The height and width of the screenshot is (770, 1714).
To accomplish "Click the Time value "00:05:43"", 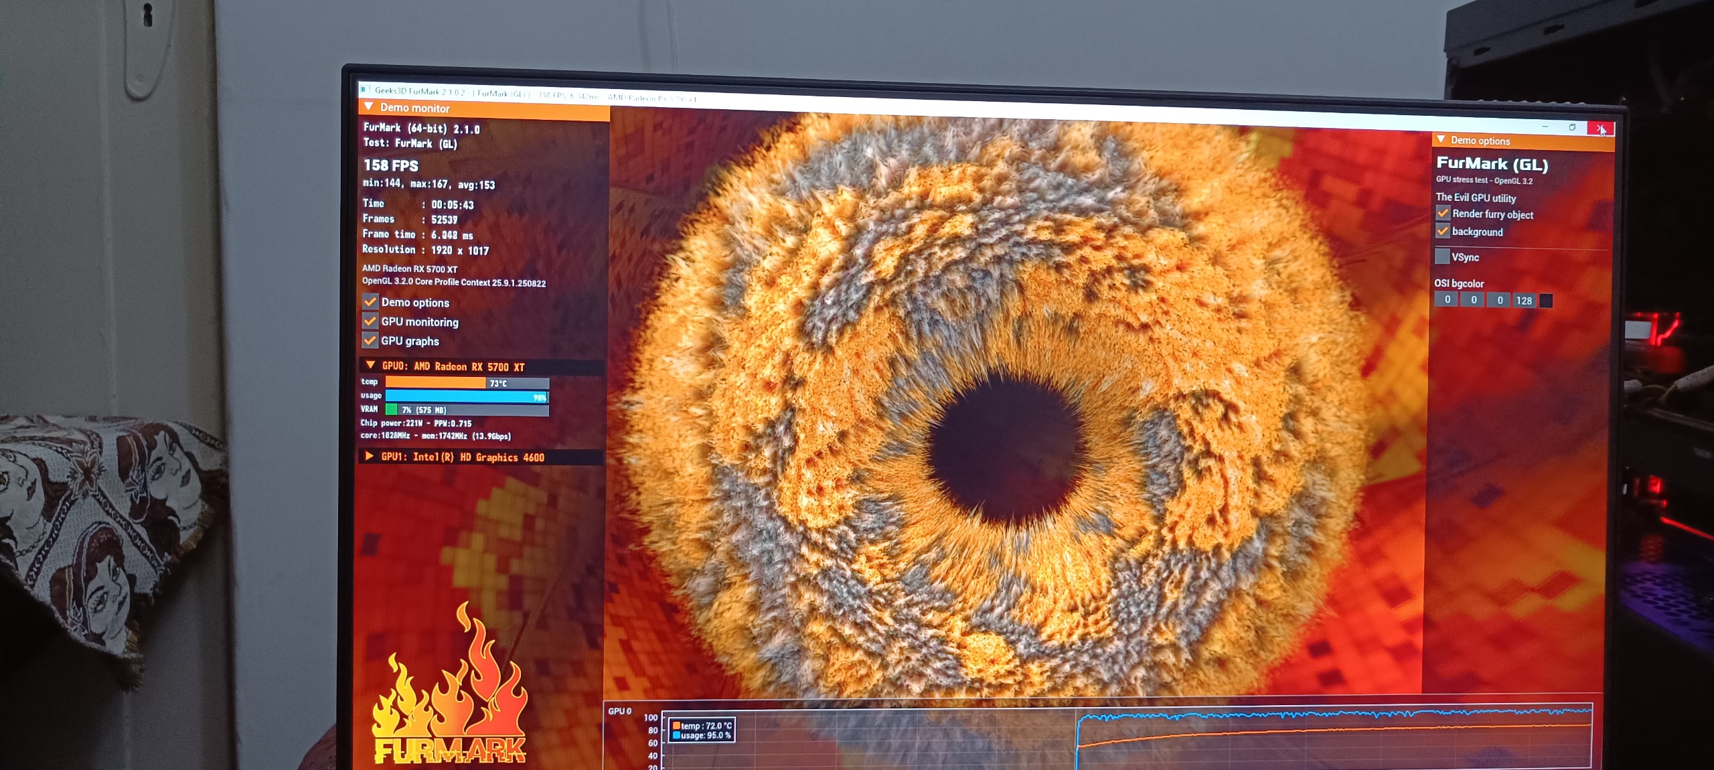I will (x=453, y=205).
